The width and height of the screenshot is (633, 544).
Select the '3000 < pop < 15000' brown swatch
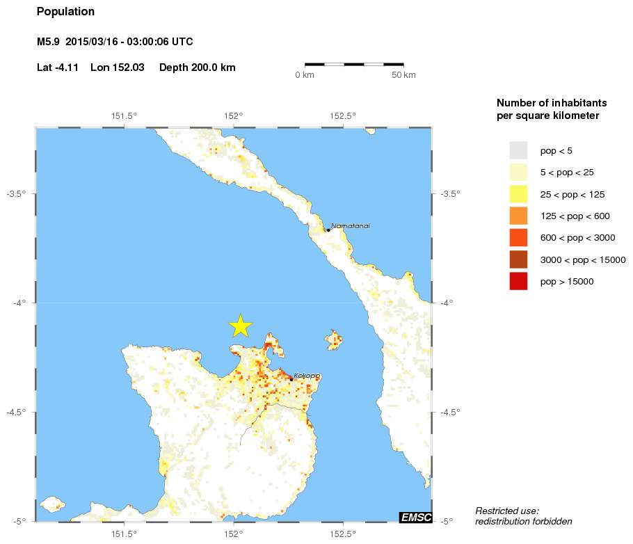tap(518, 259)
